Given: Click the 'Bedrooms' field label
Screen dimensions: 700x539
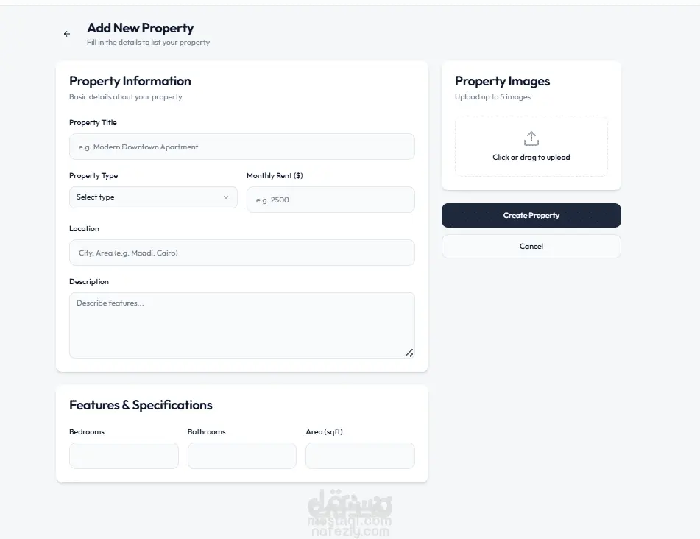Looking at the screenshot, I should 87,432.
